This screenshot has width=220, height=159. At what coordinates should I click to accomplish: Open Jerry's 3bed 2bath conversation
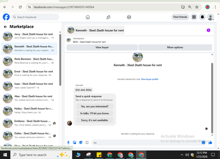click(x=29, y=36)
